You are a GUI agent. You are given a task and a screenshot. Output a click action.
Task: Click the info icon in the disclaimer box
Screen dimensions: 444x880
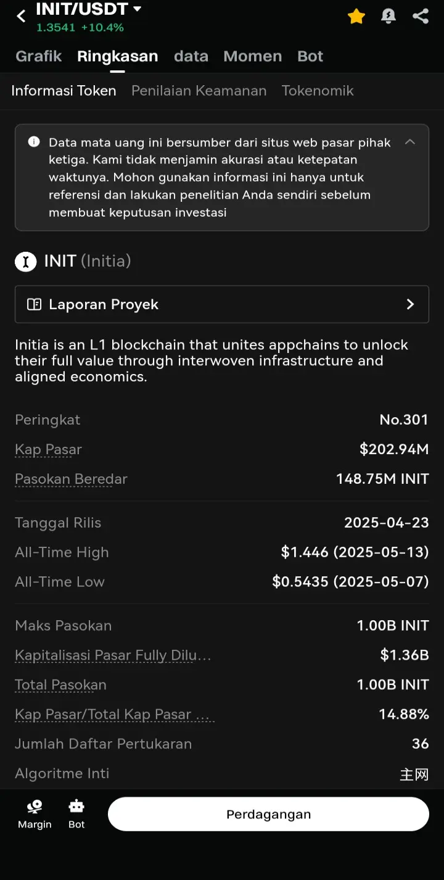[x=34, y=142]
